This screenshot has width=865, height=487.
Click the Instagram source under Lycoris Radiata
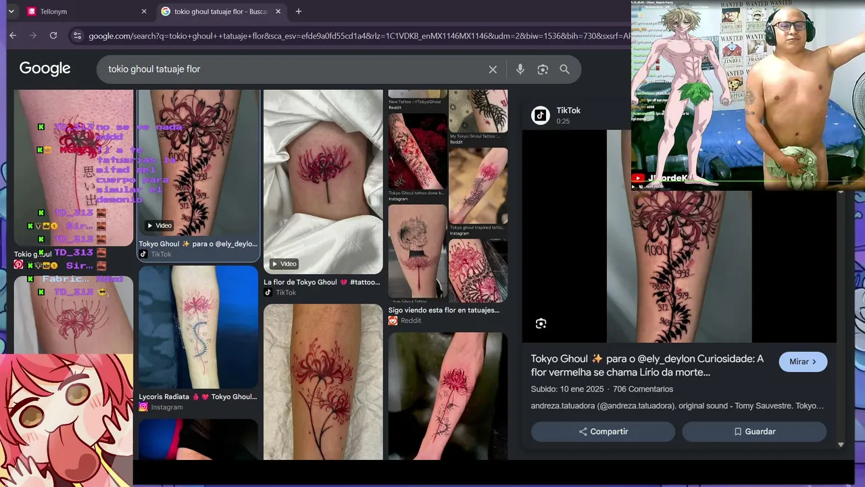pos(161,407)
